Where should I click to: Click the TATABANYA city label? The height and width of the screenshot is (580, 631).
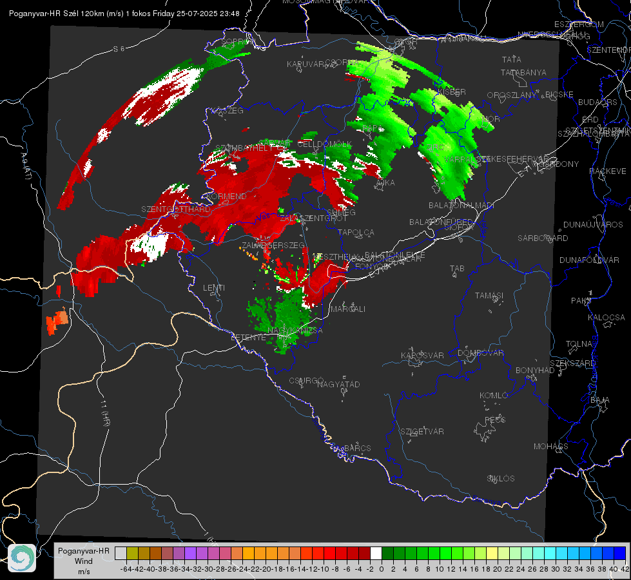coord(523,72)
